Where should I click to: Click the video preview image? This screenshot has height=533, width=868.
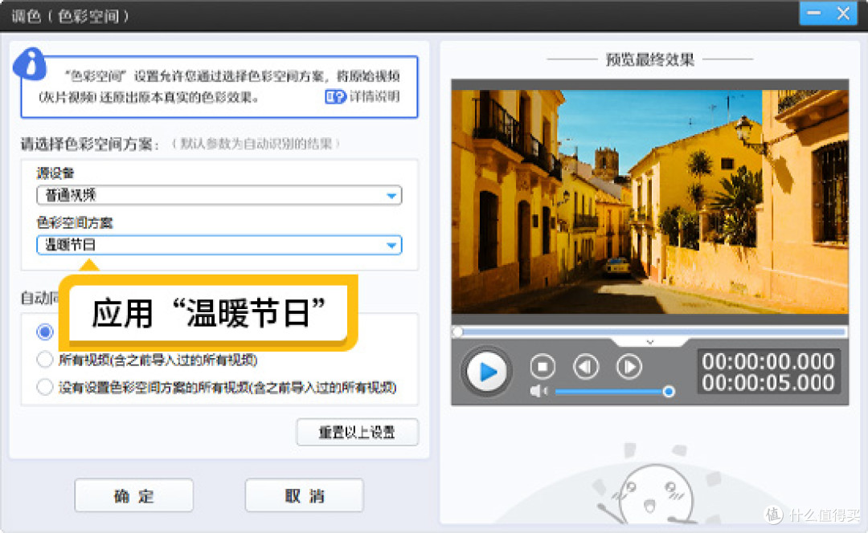(x=650, y=201)
